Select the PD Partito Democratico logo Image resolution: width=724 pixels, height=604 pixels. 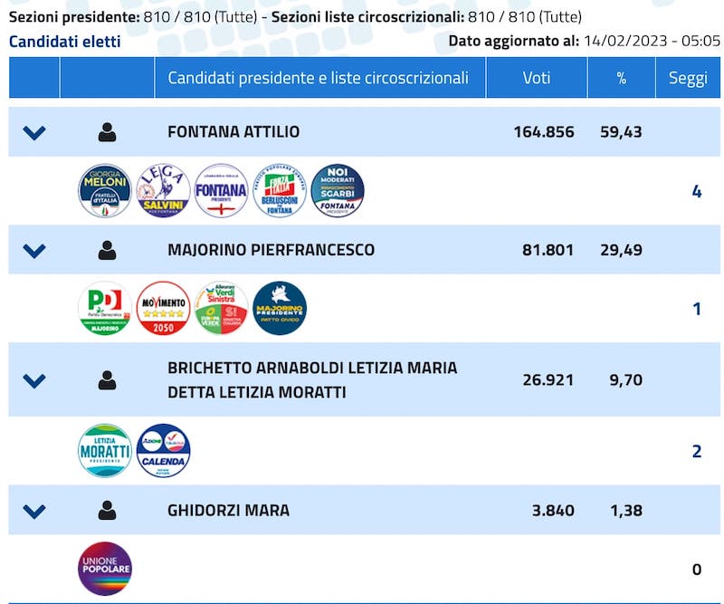pos(105,308)
